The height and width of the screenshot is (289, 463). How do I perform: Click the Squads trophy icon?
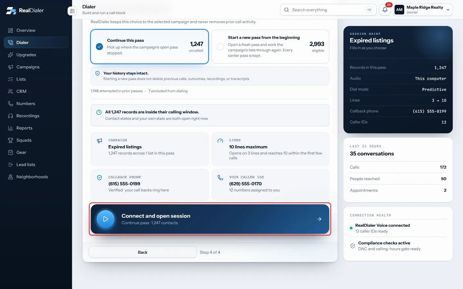click(x=11, y=140)
